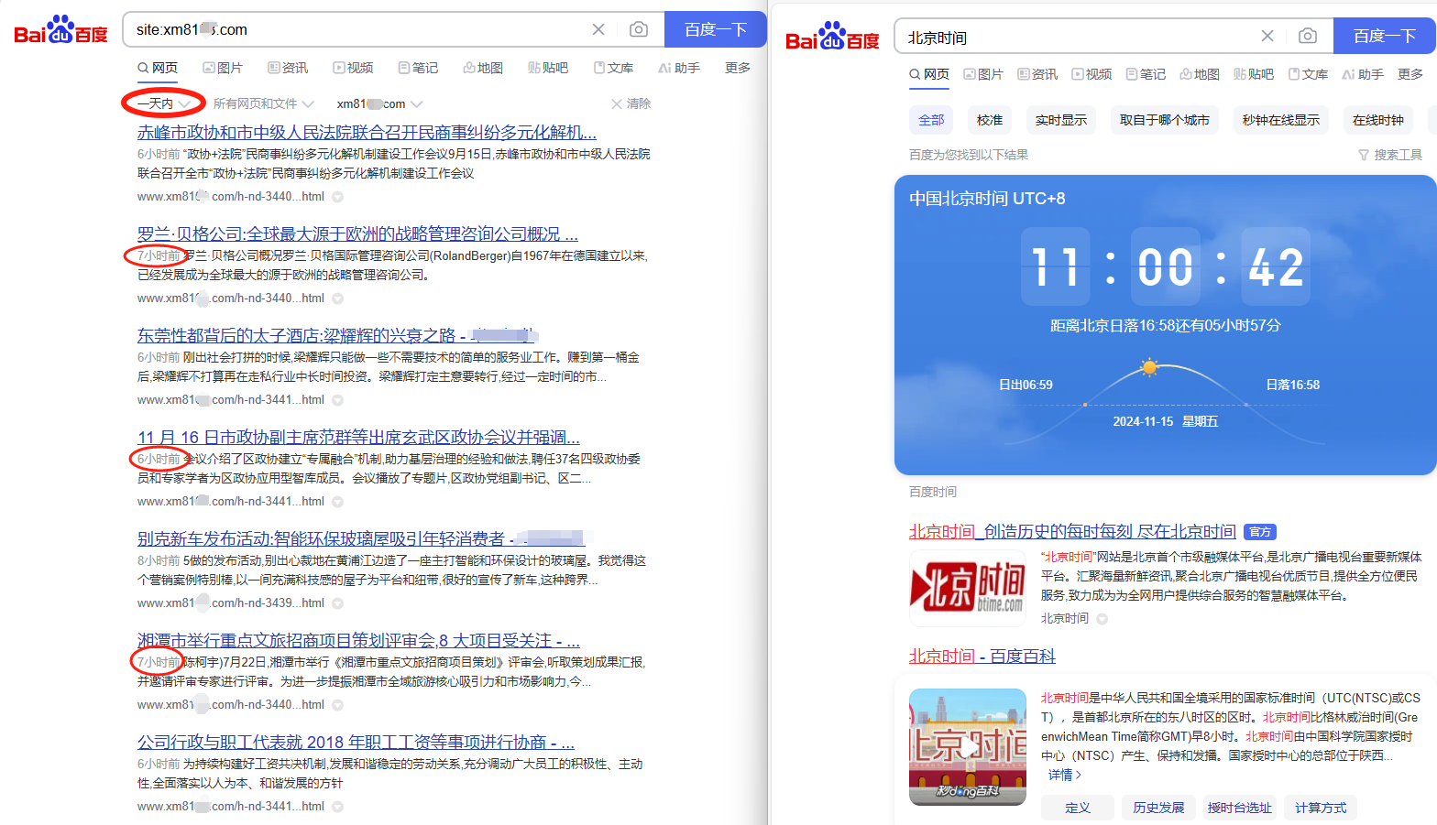The height and width of the screenshot is (825, 1437).
Task: Switch to 图片 tab in right window
Action: 983,74
